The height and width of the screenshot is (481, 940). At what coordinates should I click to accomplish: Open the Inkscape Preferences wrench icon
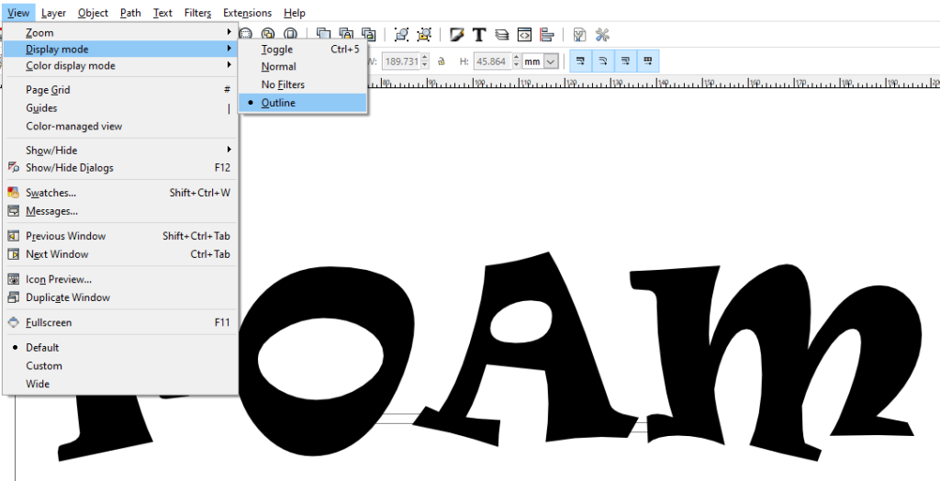(602, 34)
